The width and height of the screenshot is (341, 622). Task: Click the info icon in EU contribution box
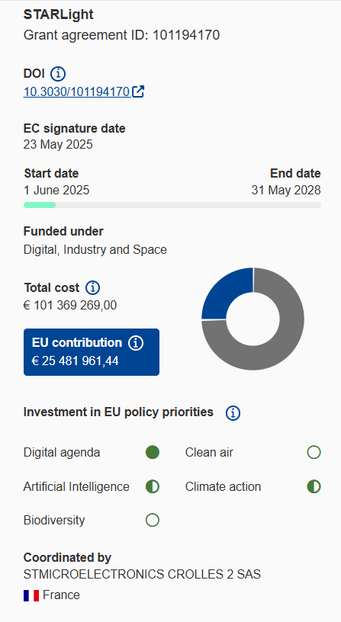coord(136,343)
